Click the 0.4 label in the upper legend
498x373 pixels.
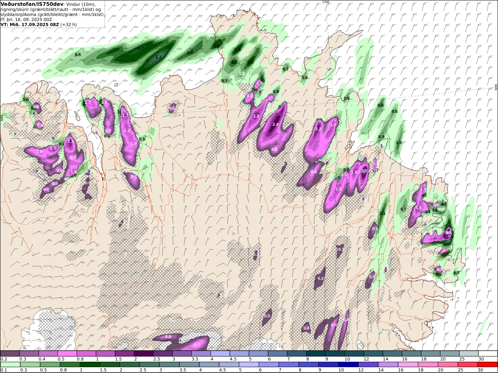point(42,359)
